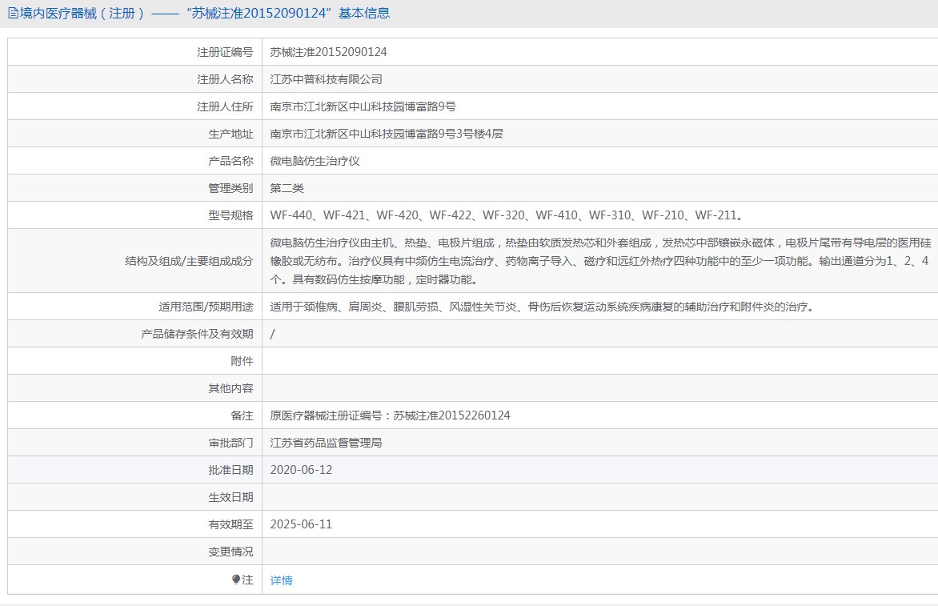Click the 变更情况 label
938x606 pixels.
tap(231, 552)
